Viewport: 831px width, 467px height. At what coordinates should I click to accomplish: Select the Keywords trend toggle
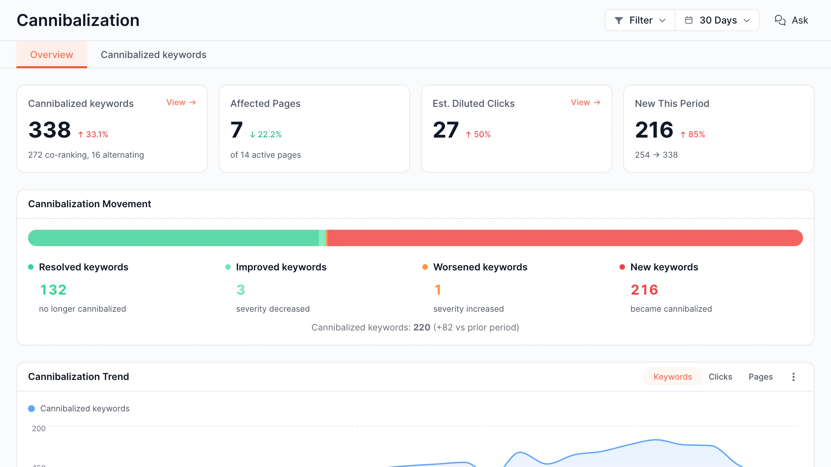coord(672,377)
